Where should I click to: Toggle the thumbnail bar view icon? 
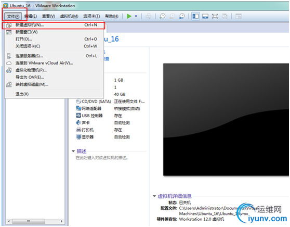point(205,16)
